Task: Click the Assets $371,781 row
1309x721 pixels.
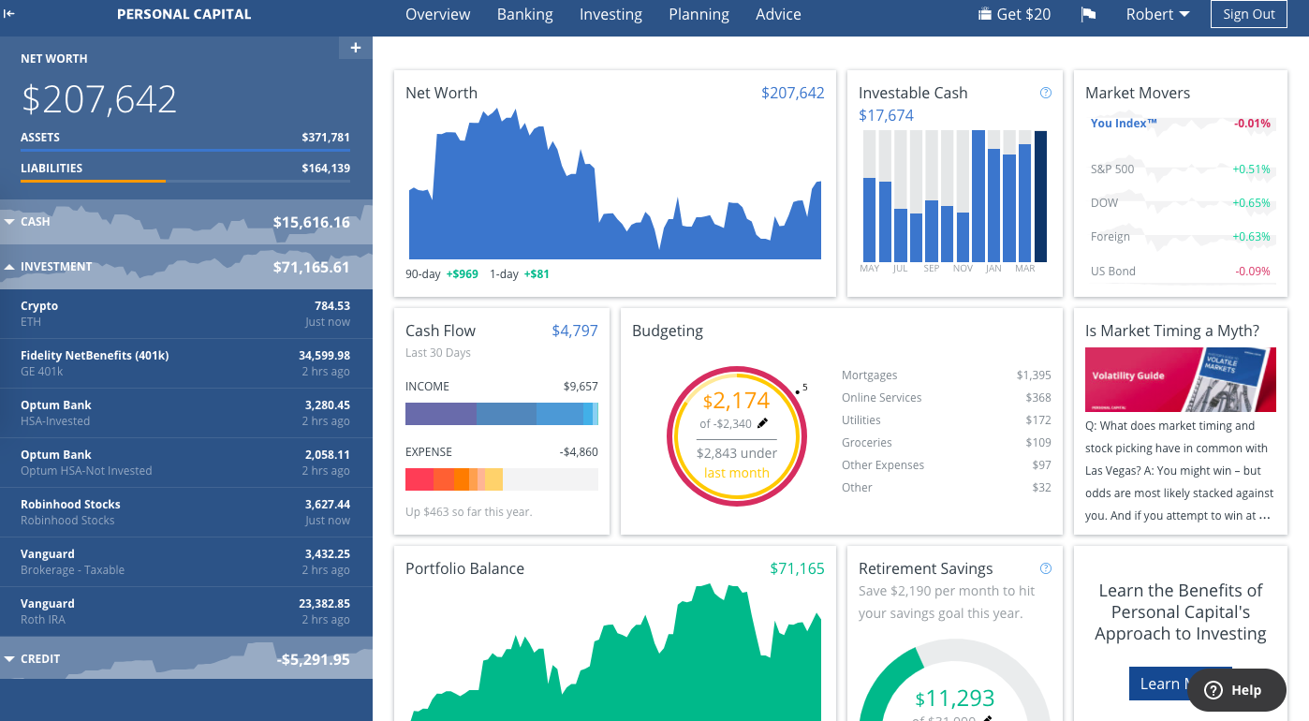Action: [x=185, y=139]
